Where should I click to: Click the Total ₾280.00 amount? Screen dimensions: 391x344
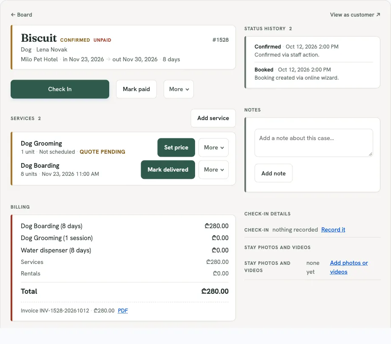point(215,291)
